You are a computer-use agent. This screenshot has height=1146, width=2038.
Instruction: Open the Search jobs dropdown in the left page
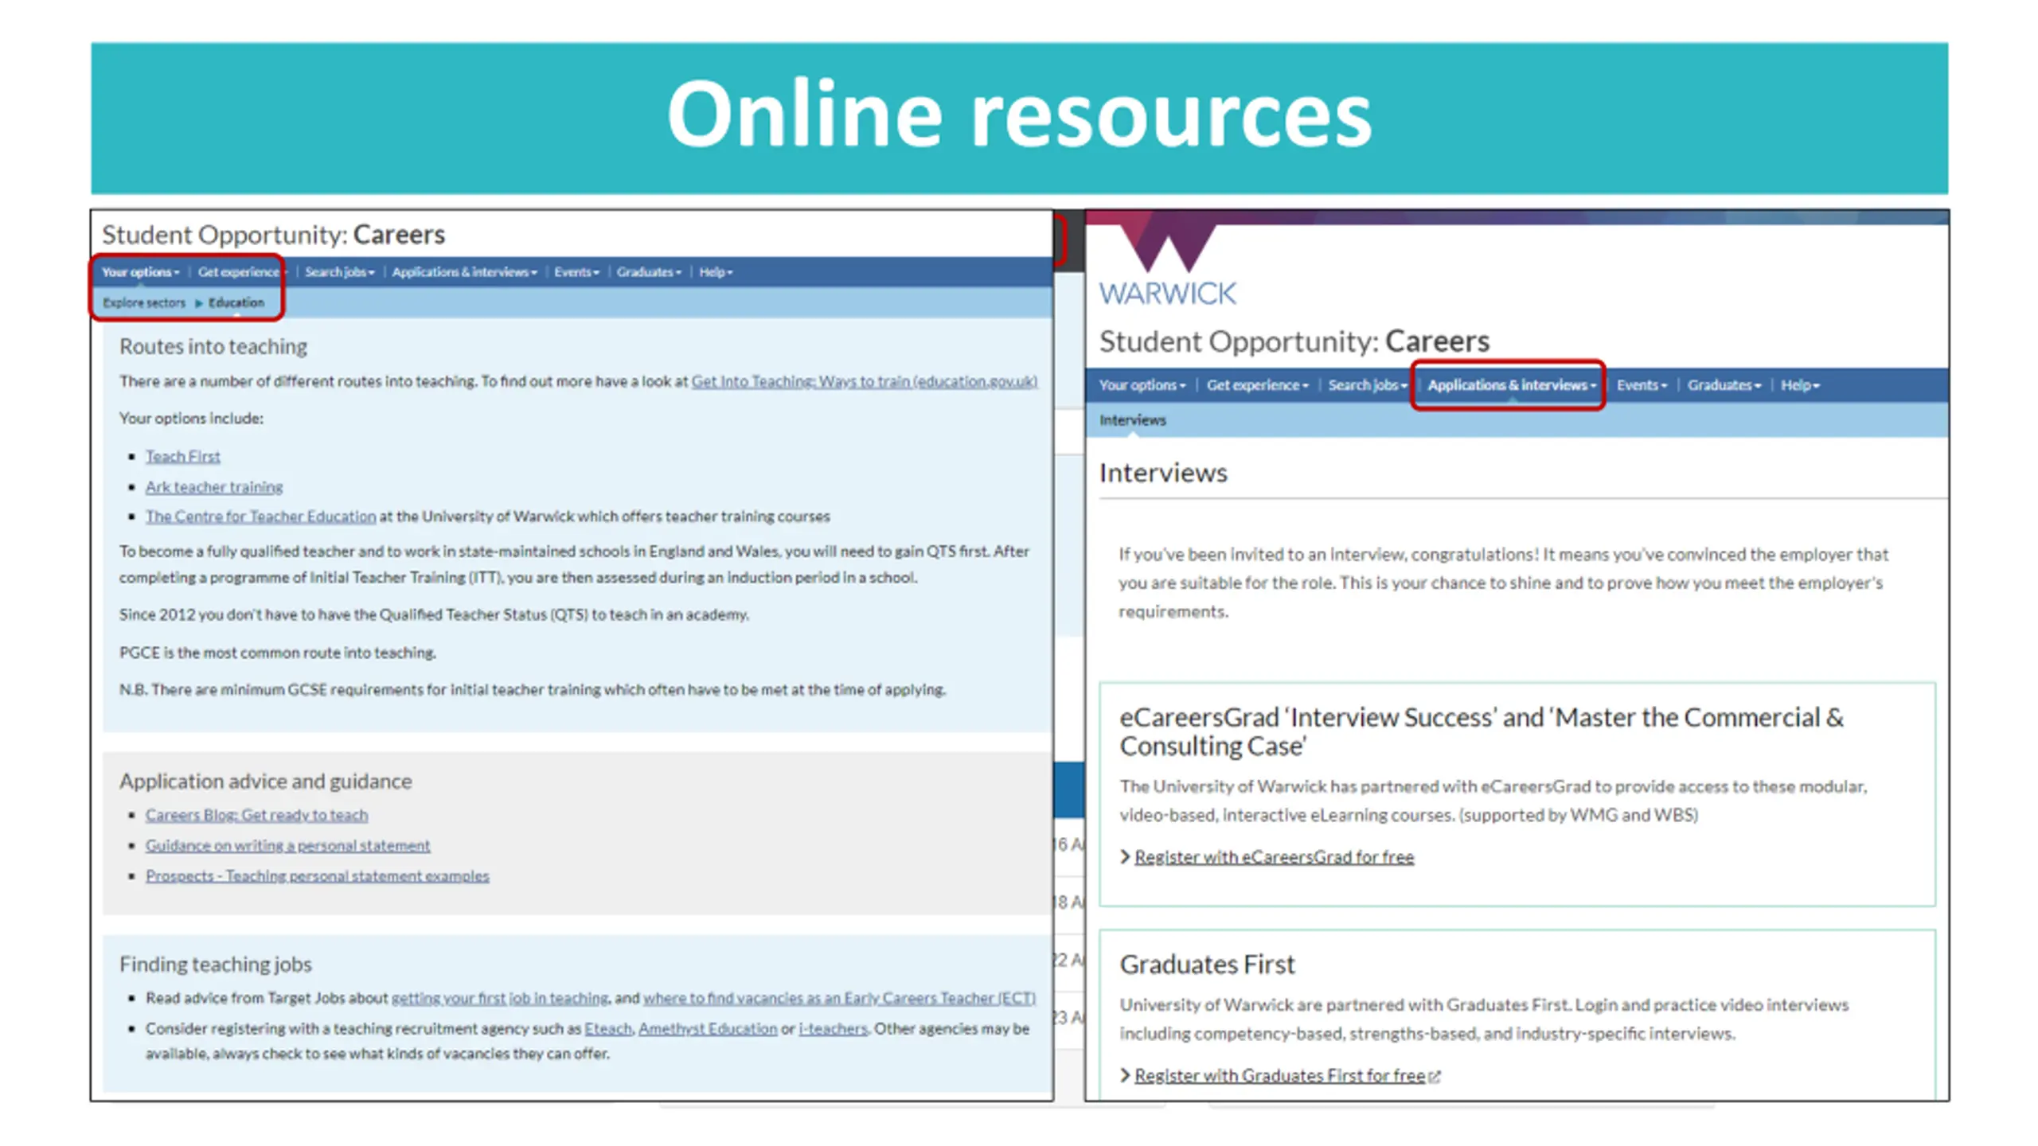[x=339, y=272]
